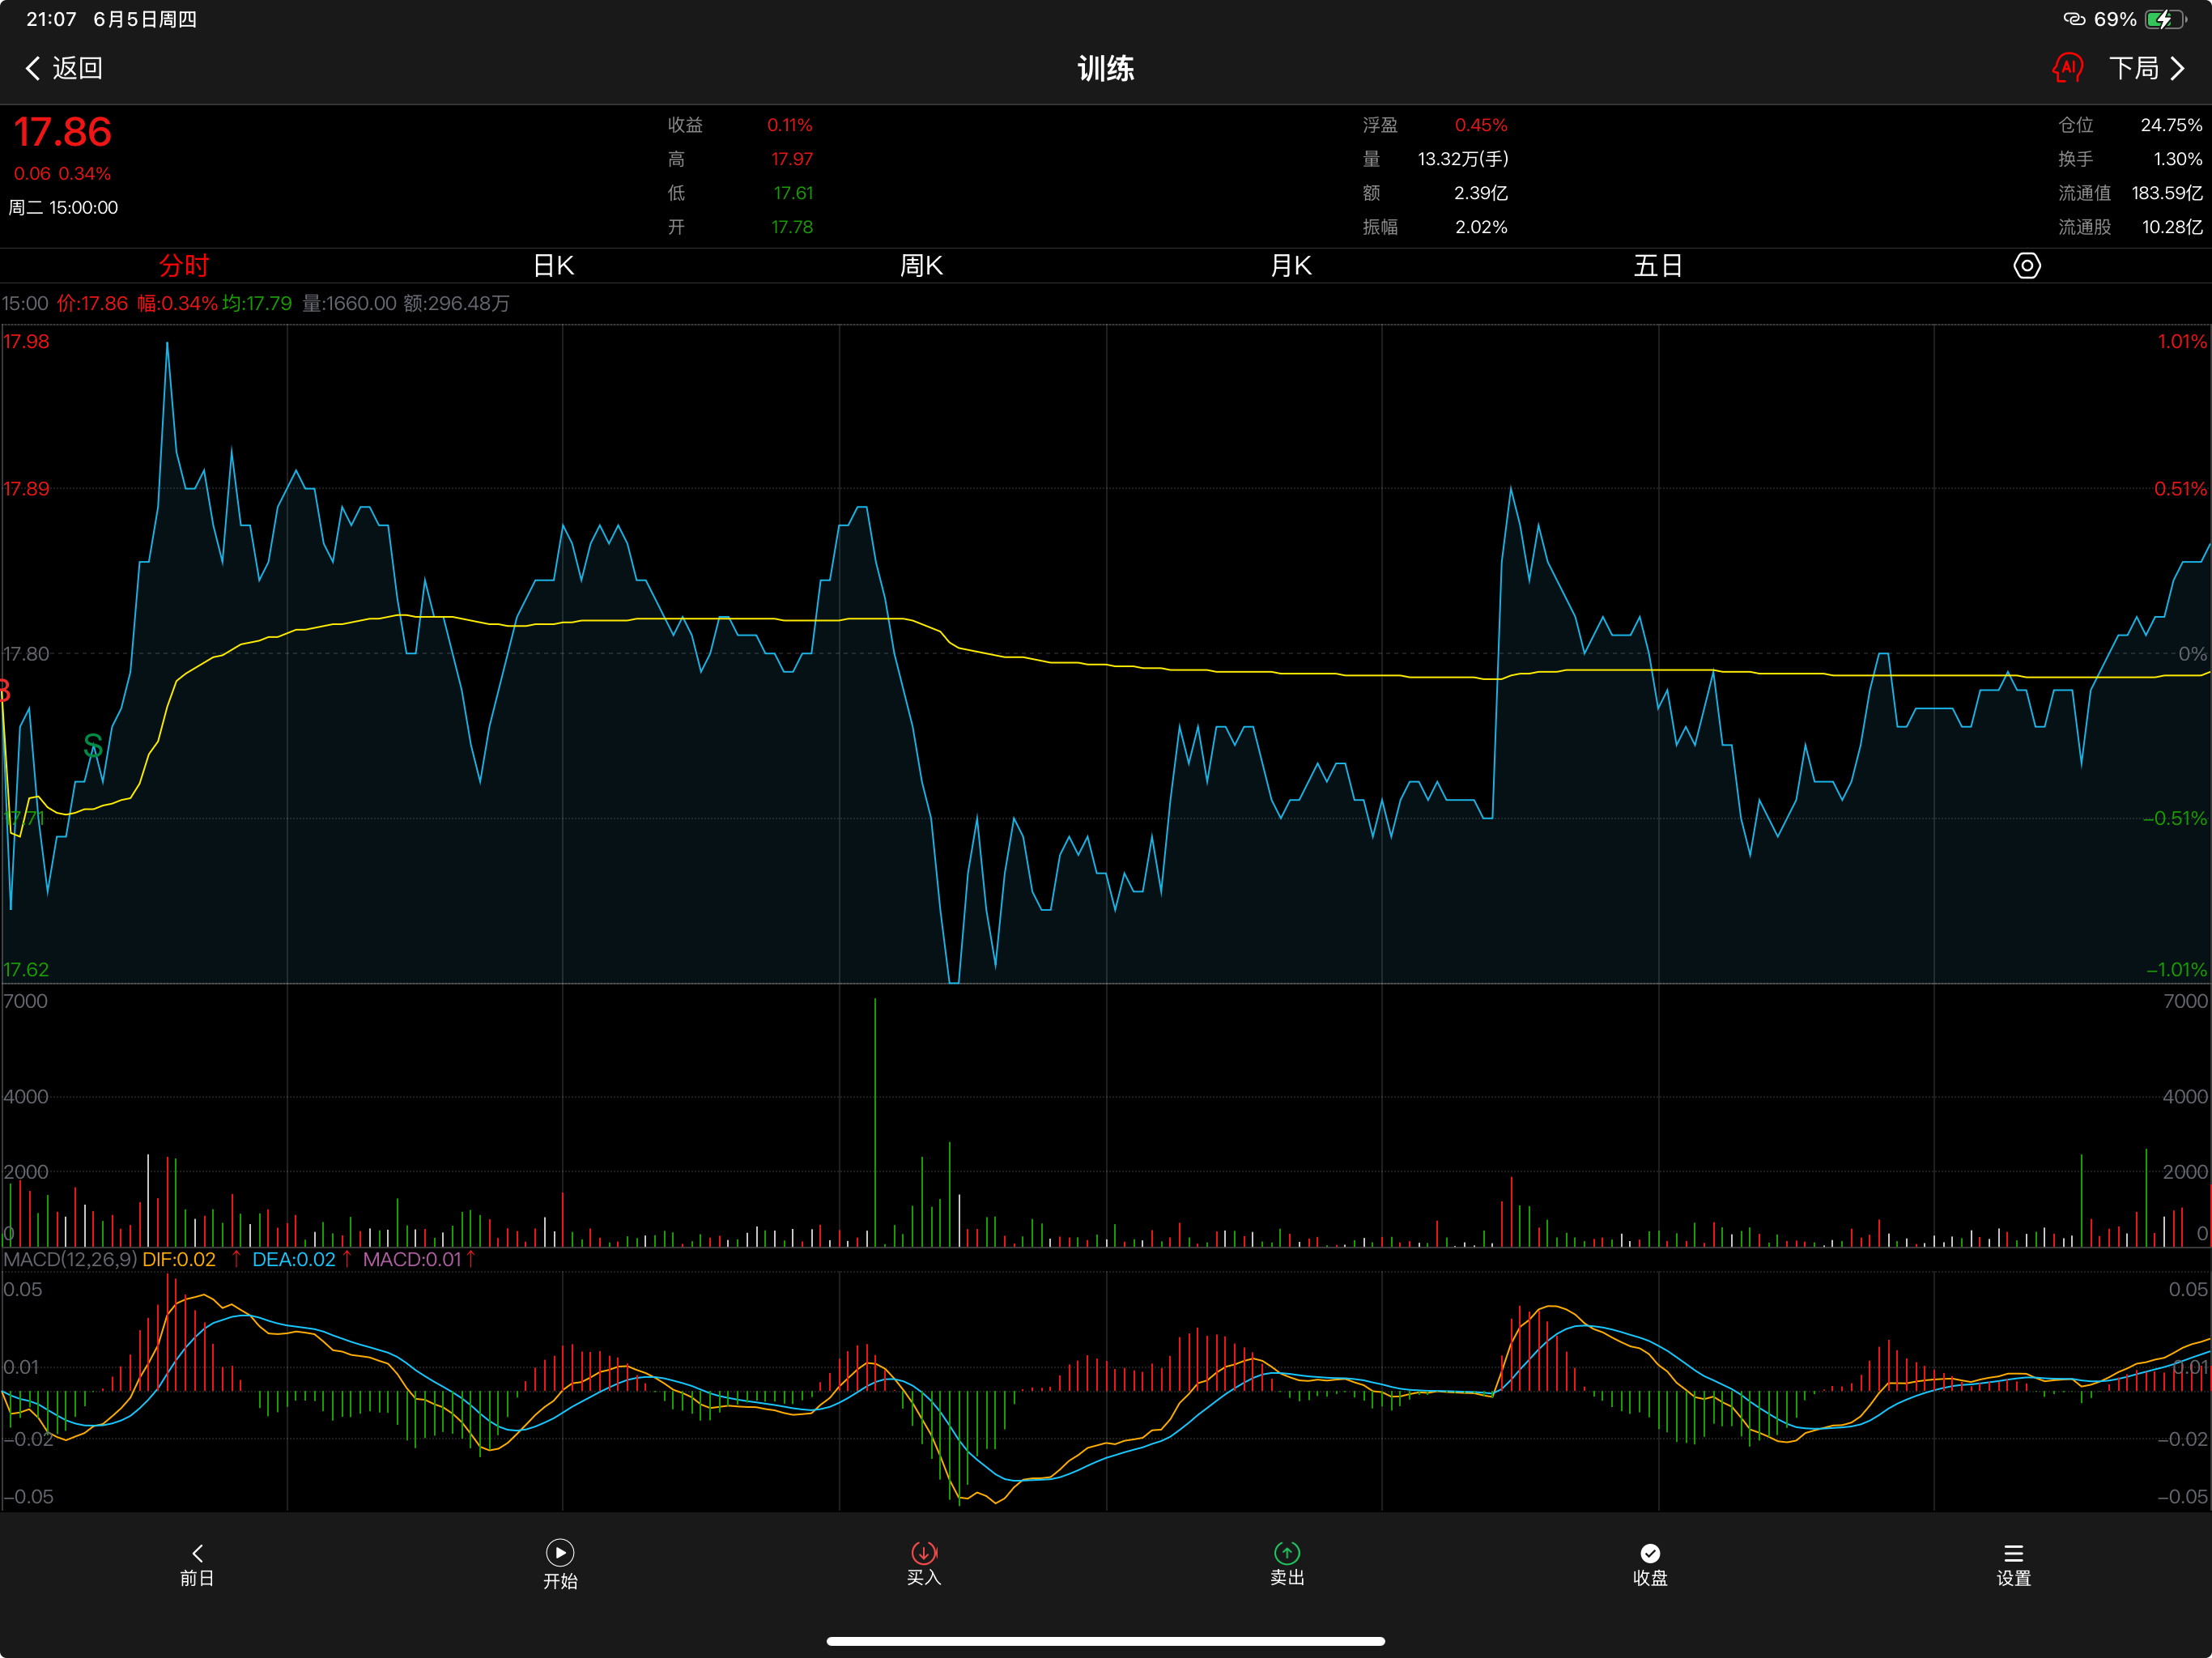Tap the red AI assistant icon
Viewport: 2212px width, 1658px height.
click(2066, 68)
